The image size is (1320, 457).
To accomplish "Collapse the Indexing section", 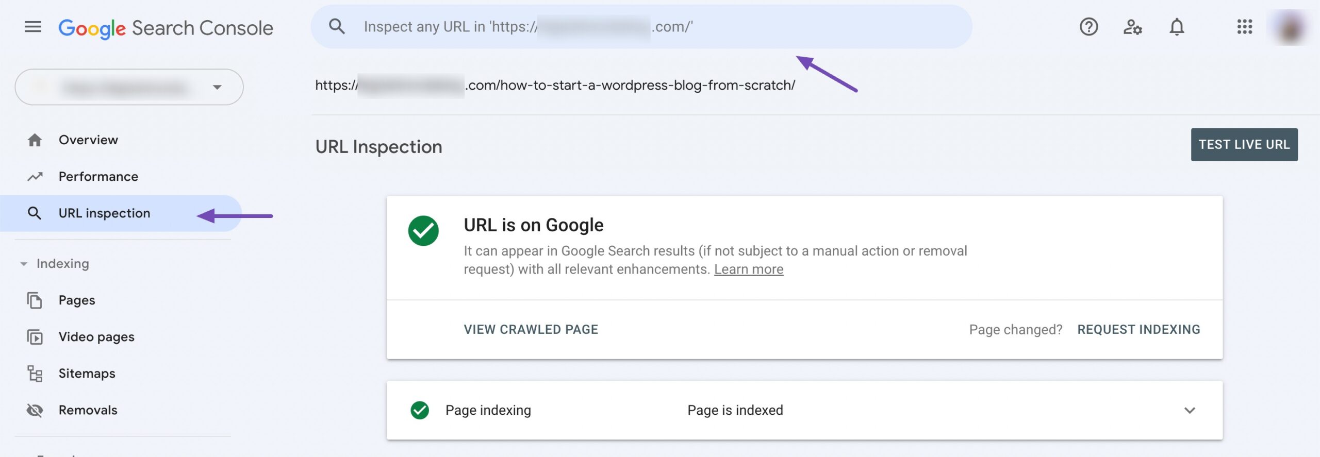I will coord(55,264).
